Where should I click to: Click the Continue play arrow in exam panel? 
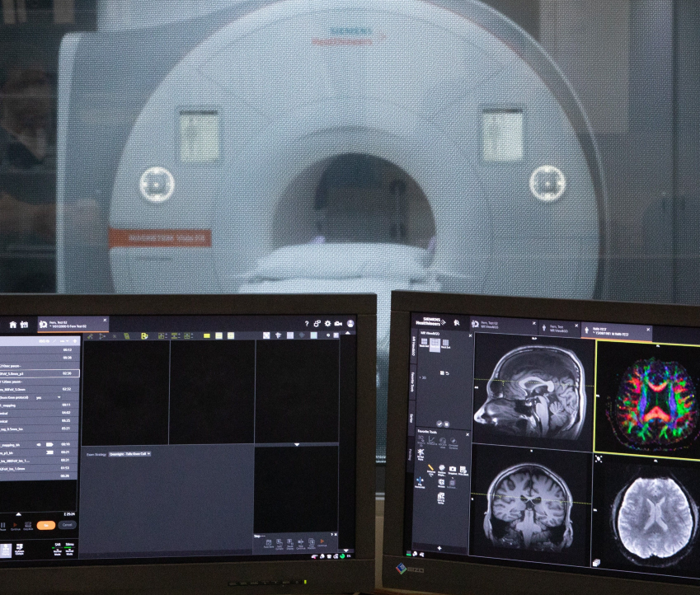15,526
